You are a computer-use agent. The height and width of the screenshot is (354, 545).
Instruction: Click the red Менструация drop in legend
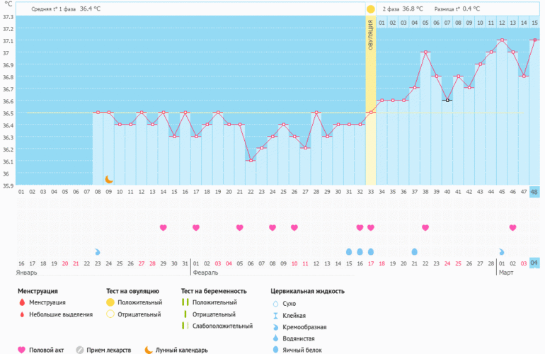pos(21,302)
